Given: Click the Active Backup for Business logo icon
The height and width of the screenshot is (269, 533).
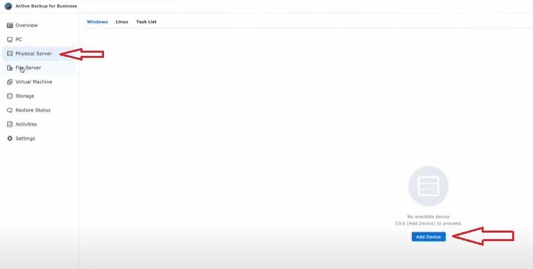Looking at the screenshot, I should pyautogui.click(x=8, y=6).
